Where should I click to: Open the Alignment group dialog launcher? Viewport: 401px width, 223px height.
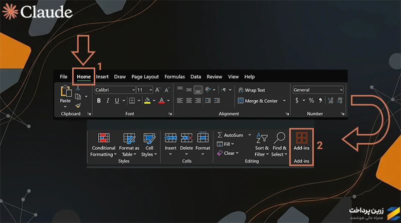(287, 114)
